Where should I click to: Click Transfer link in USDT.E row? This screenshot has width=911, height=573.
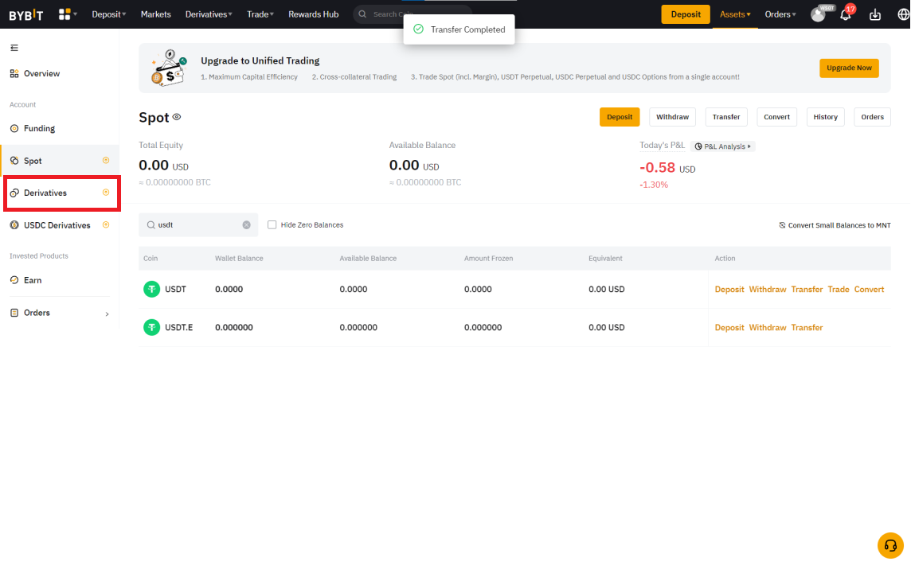(x=807, y=327)
